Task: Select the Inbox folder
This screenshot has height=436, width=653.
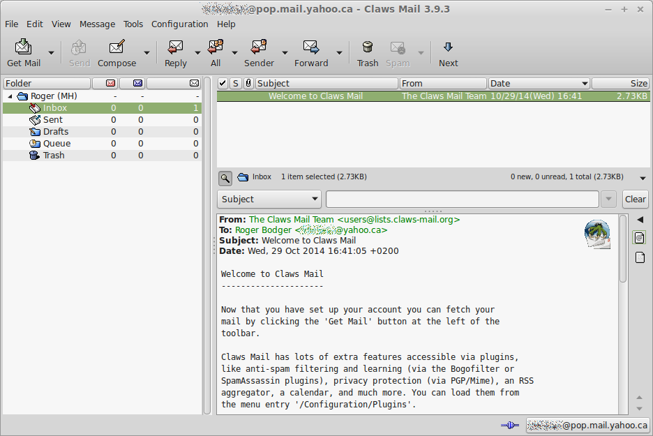Action: pos(102,108)
